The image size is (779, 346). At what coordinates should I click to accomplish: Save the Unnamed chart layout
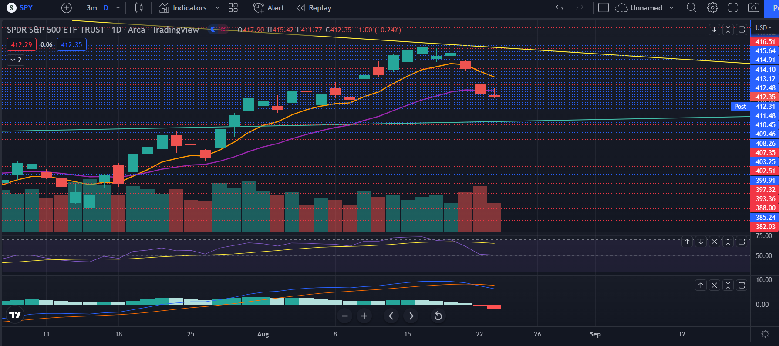click(639, 8)
